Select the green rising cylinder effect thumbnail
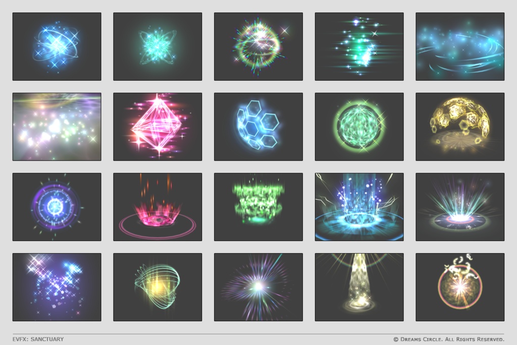 [258, 207]
